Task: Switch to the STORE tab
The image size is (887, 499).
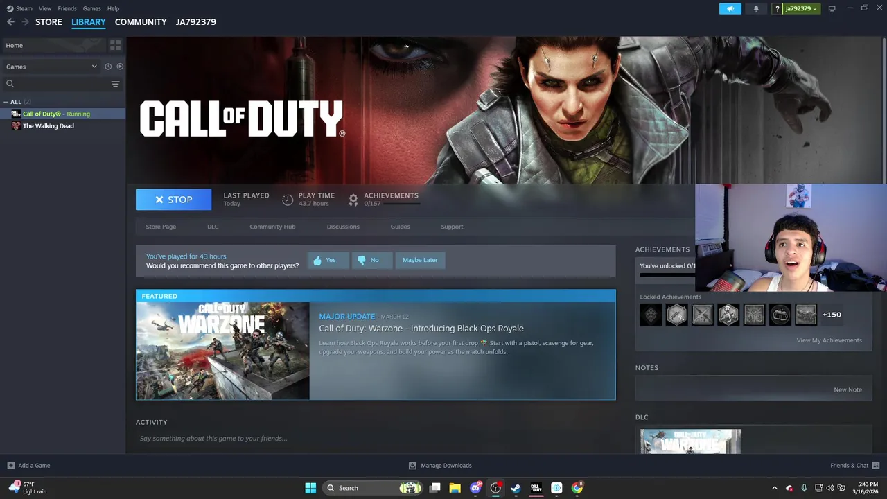Action: [49, 22]
